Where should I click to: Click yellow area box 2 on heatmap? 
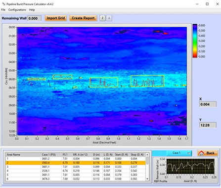click(37, 79)
